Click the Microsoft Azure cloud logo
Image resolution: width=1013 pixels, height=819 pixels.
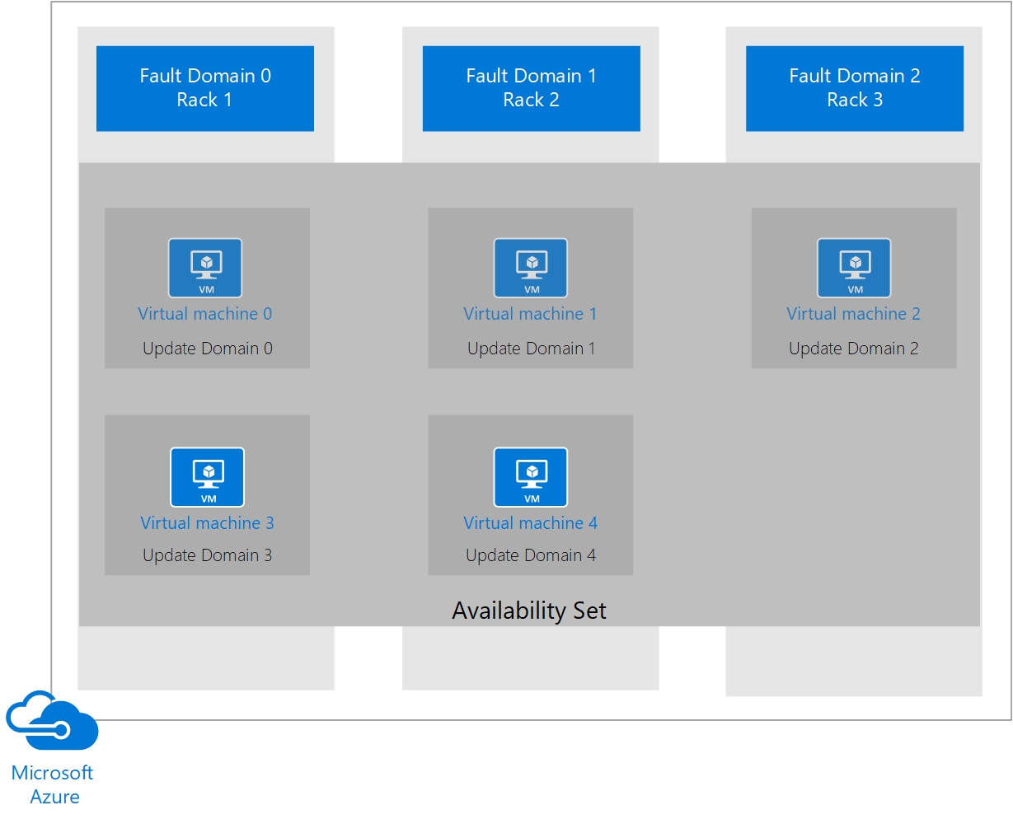pyautogui.click(x=52, y=720)
